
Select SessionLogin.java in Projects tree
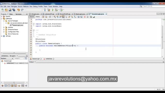pos(18,25)
